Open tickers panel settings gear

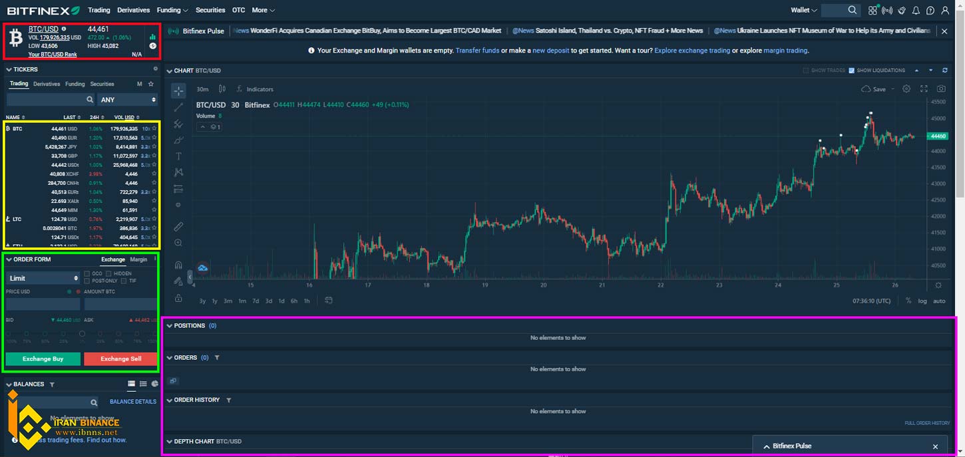coord(155,69)
